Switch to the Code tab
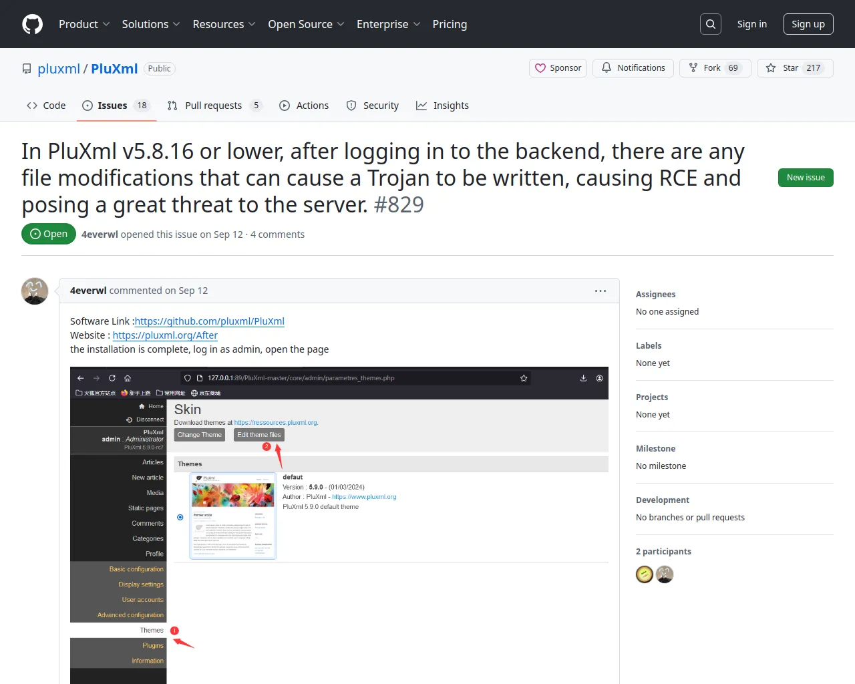The width and height of the screenshot is (855, 684). pyautogui.click(x=46, y=106)
